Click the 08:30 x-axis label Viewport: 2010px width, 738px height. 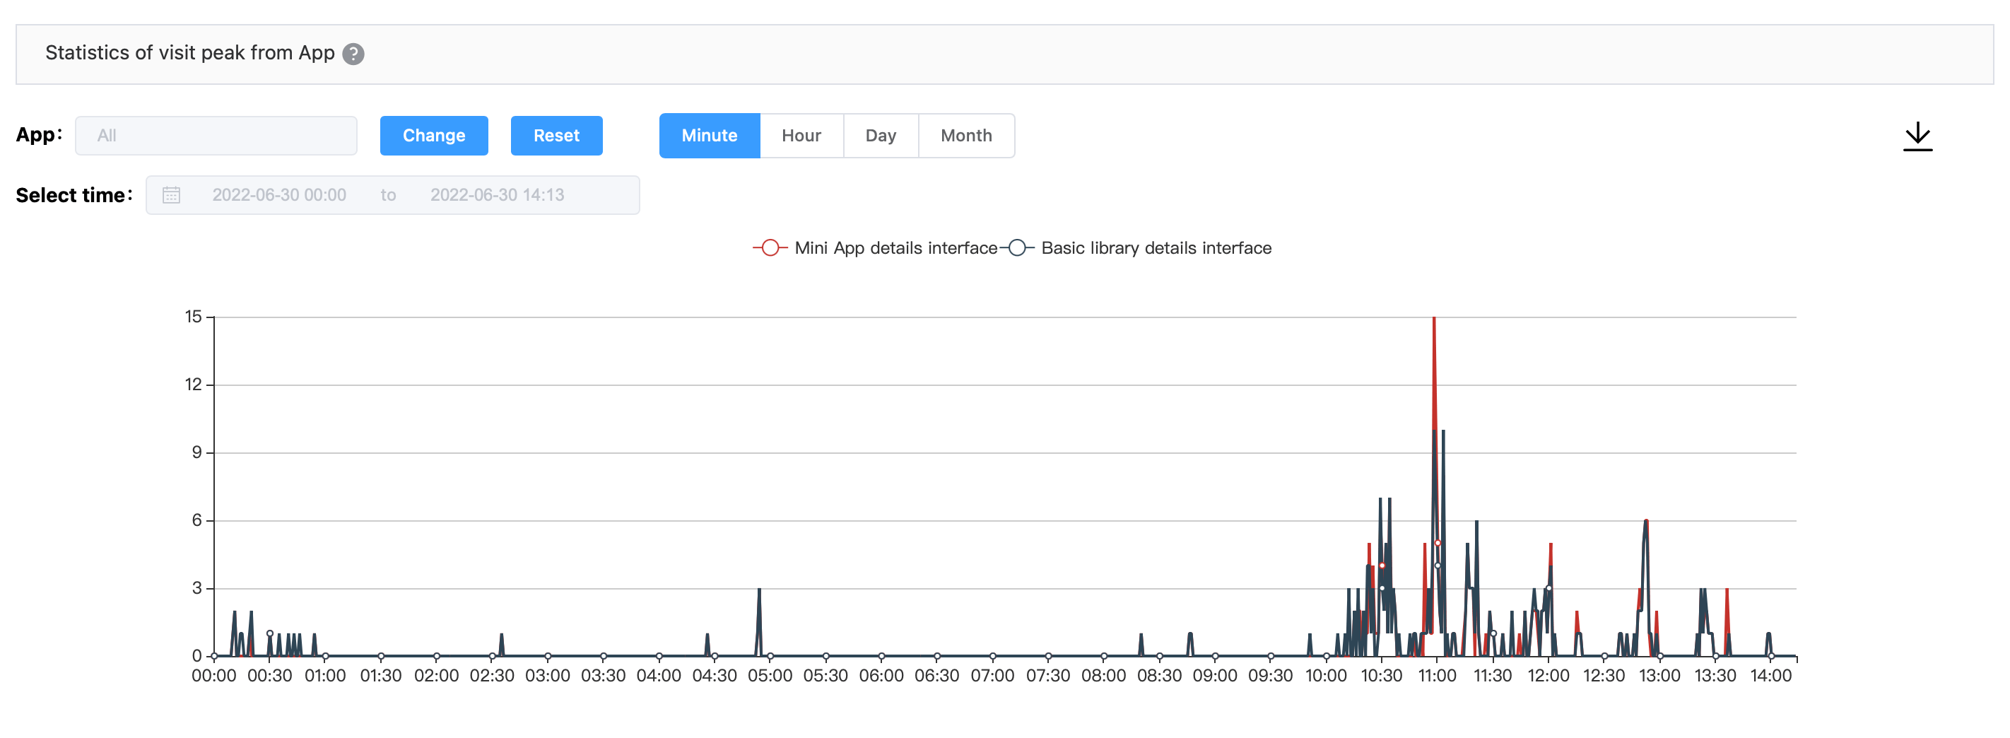(1160, 676)
